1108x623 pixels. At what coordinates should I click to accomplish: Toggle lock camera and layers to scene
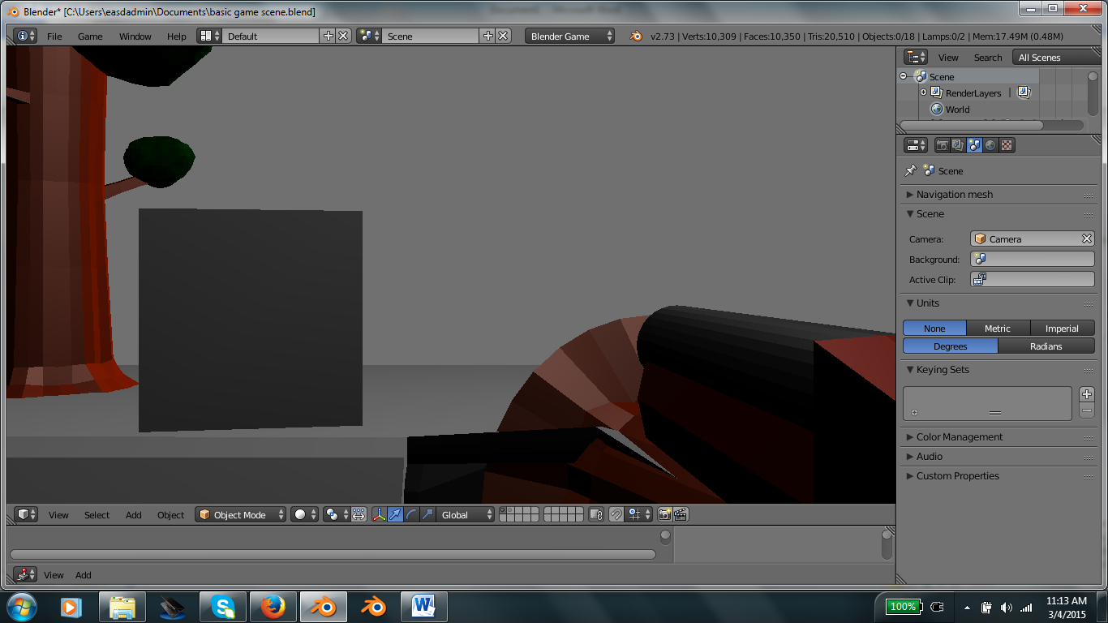[596, 514]
